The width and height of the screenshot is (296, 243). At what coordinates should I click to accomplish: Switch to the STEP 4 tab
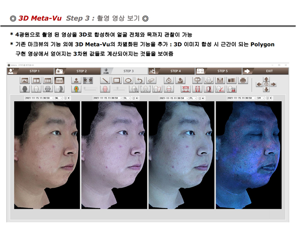(175, 71)
